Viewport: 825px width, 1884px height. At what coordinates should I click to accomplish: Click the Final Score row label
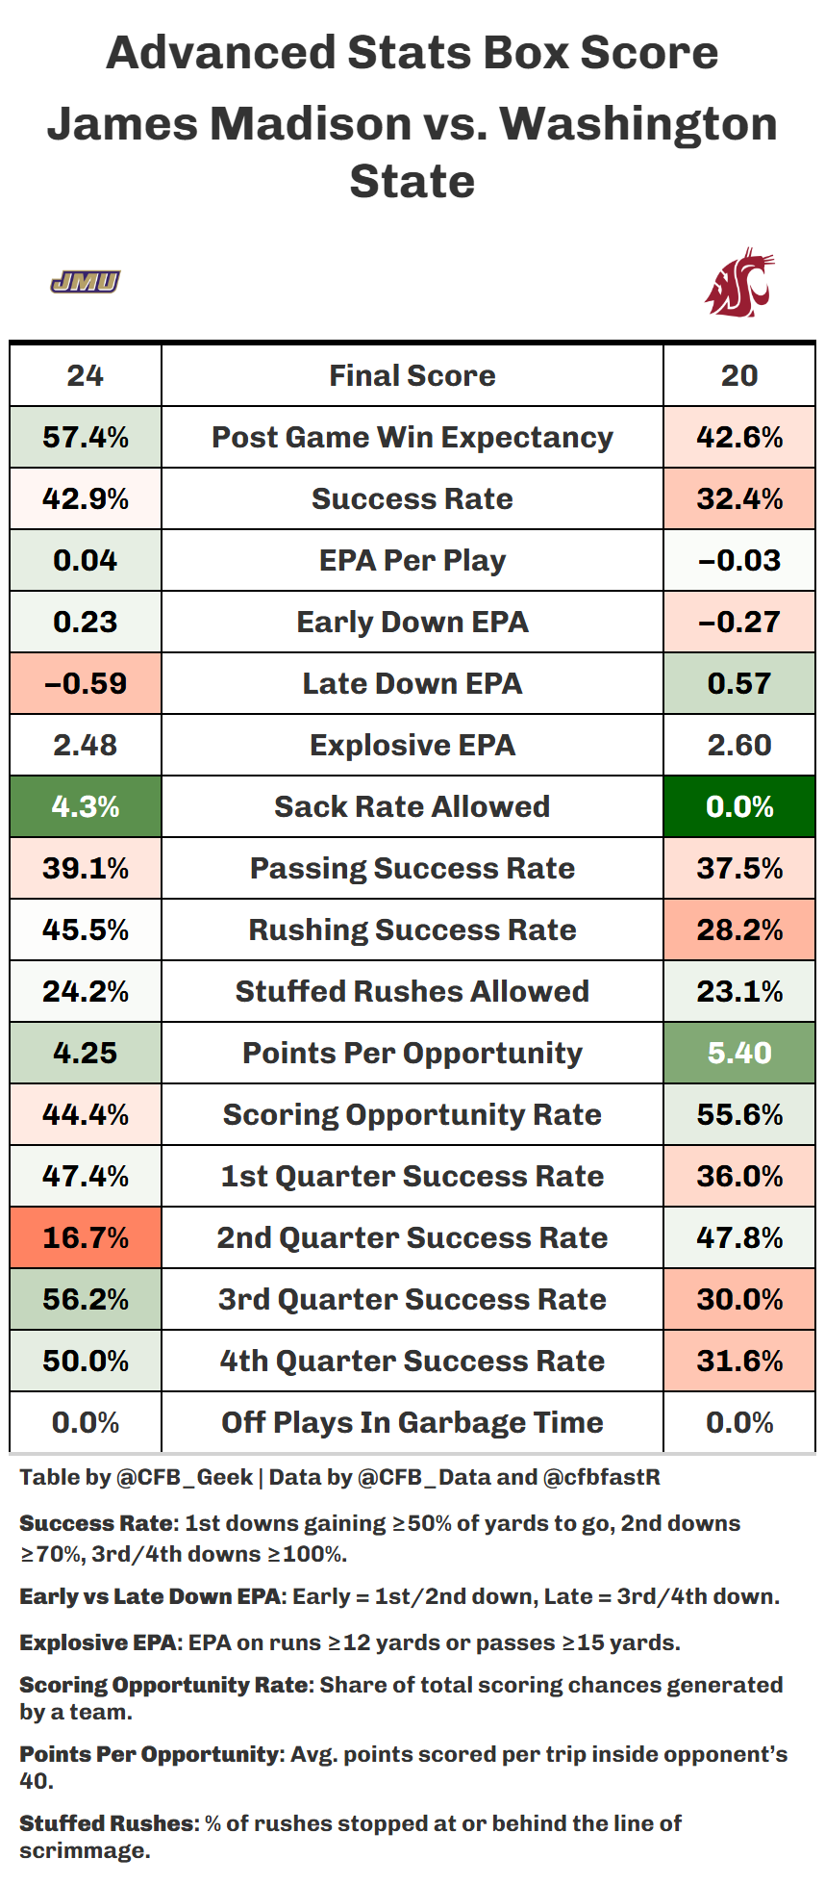[x=412, y=375]
